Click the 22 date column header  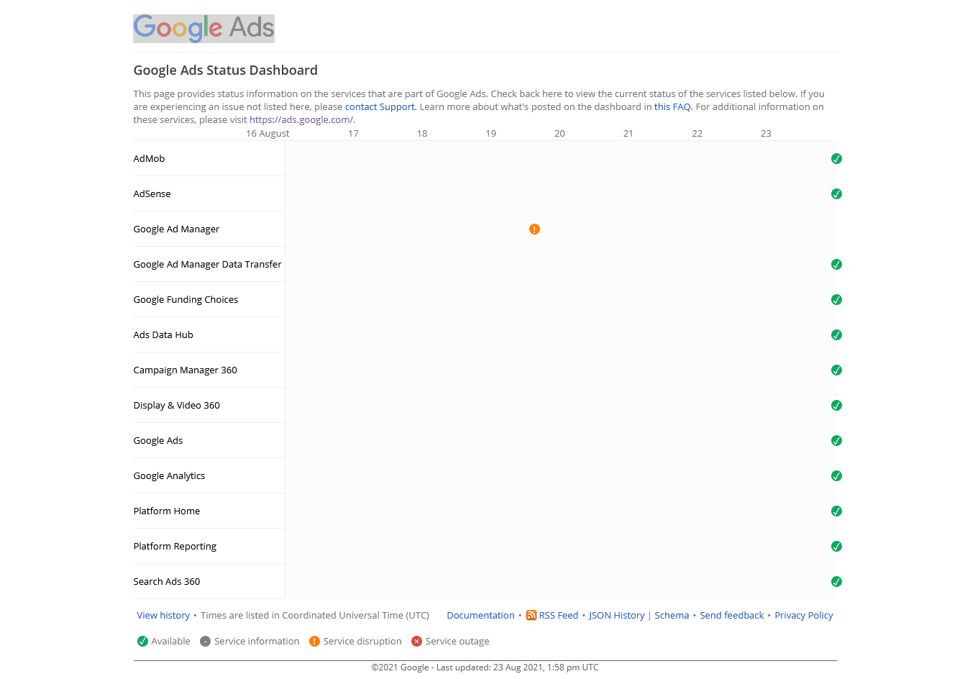tap(697, 134)
